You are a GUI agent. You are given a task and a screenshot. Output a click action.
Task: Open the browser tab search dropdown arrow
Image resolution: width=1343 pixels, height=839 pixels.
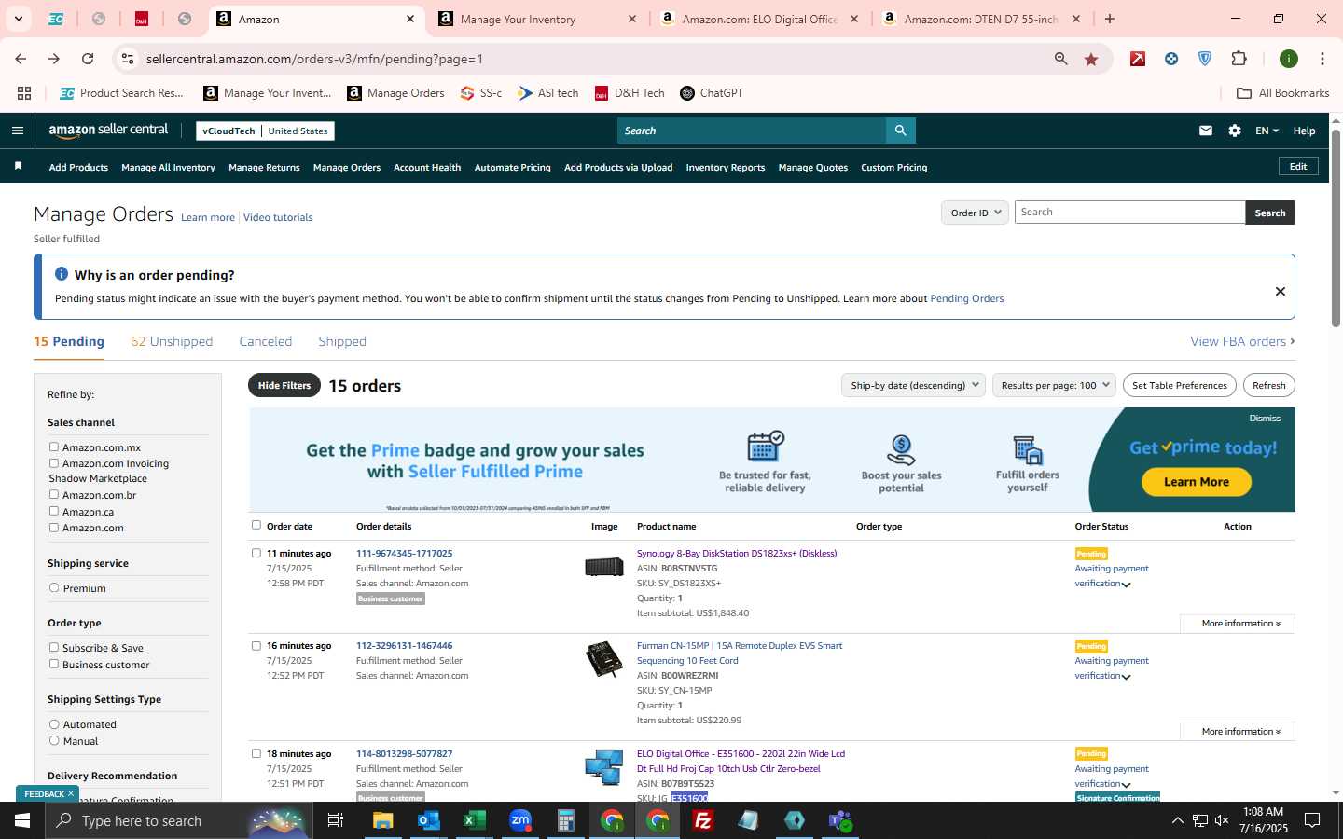[x=18, y=19]
